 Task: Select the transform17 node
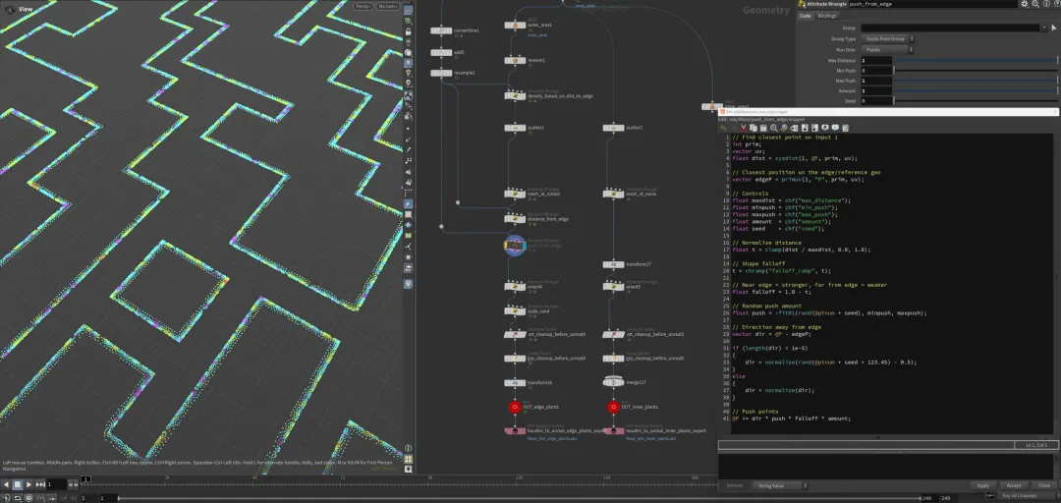[613, 264]
